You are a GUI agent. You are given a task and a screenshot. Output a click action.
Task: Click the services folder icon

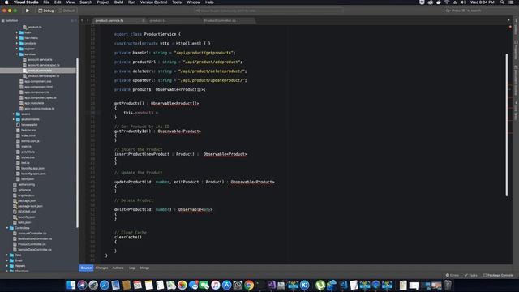pyautogui.click(x=22, y=54)
